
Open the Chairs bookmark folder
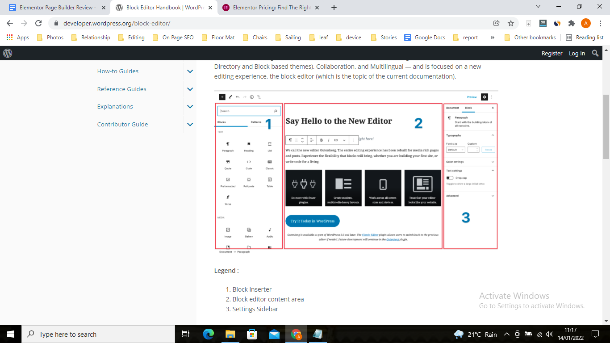[255, 38]
